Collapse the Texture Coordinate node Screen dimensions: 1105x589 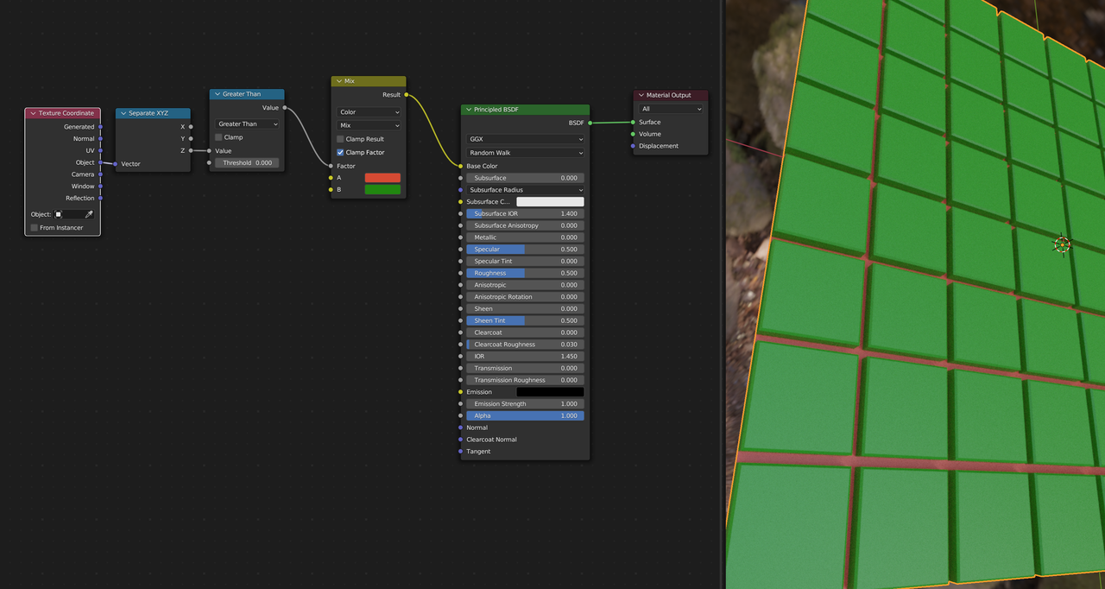click(x=33, y=113)
